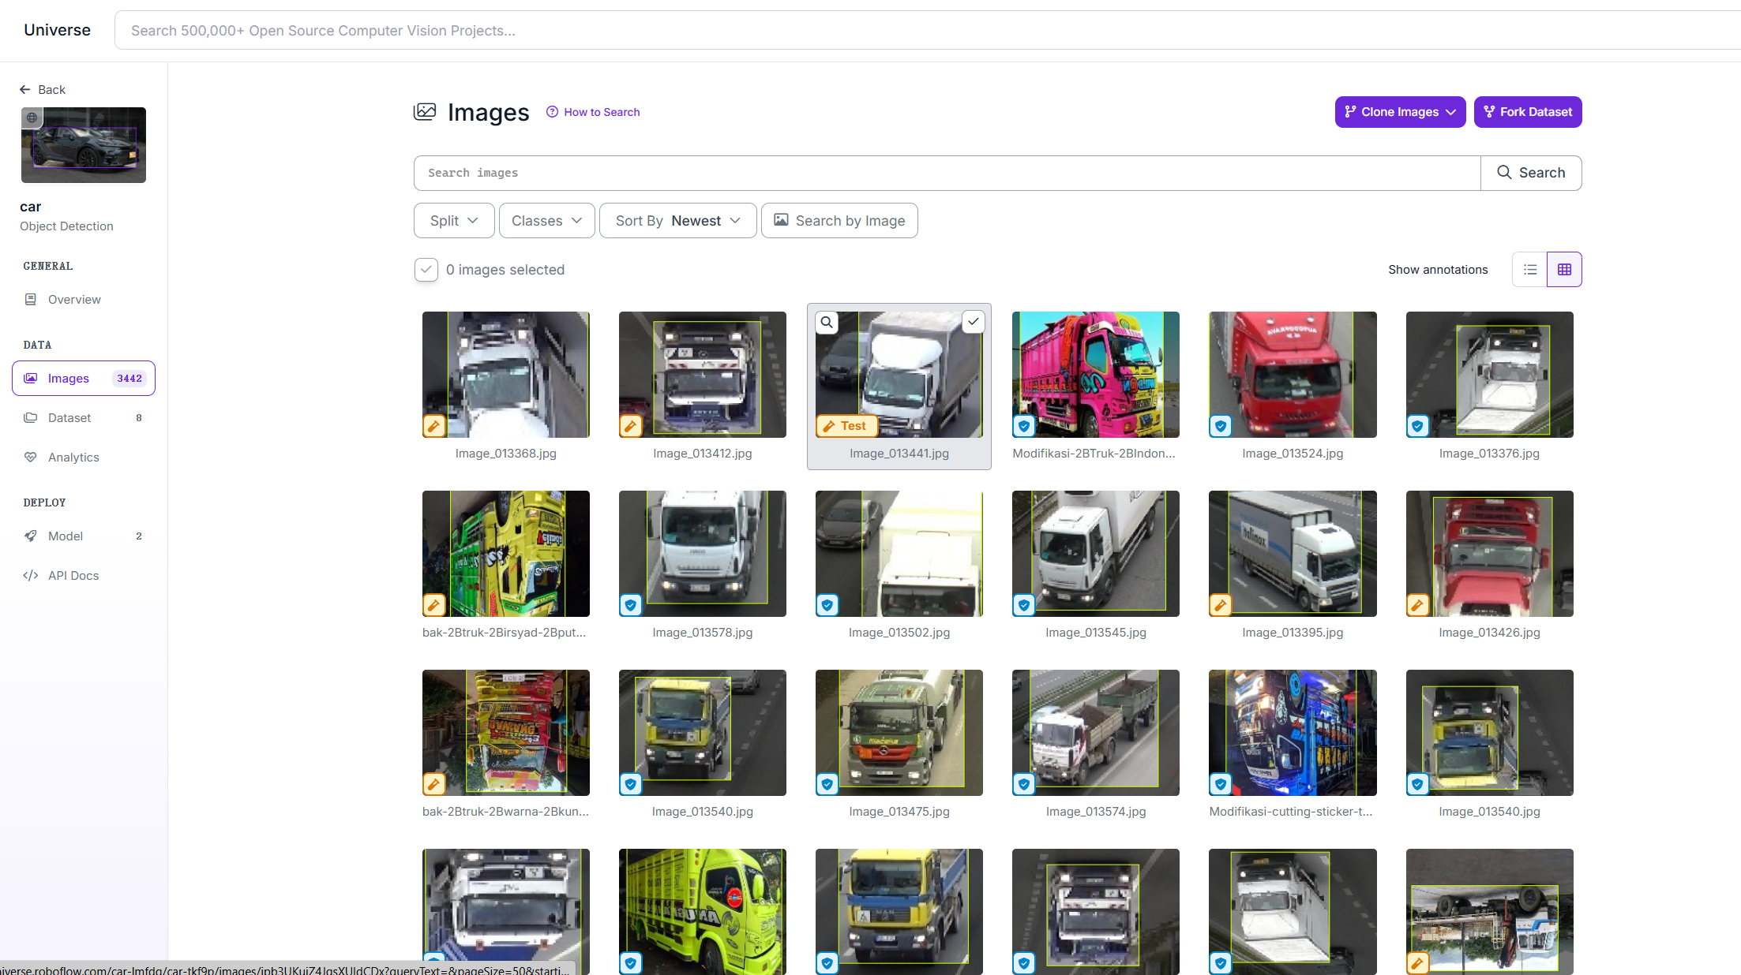This screenshot has width=1741, height=975.
Task: Go to Analytics in the sidebar
Action: [73, 457]
